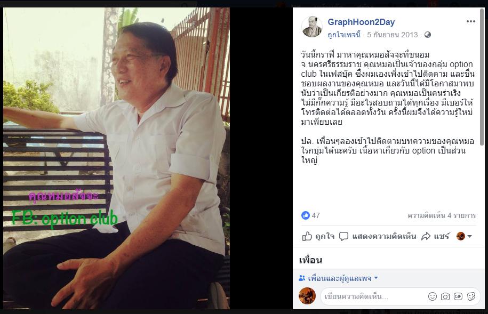488x314 pixels.
Task: Open the three-dot post options menu
Action: click(470, 21)
